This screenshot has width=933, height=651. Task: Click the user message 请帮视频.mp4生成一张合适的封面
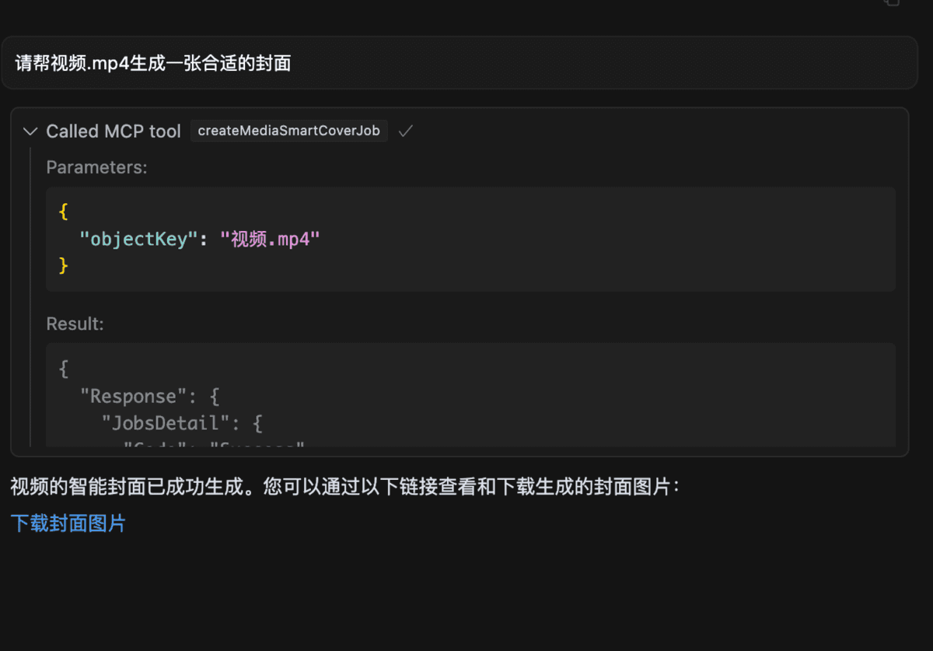pos(153,63)
